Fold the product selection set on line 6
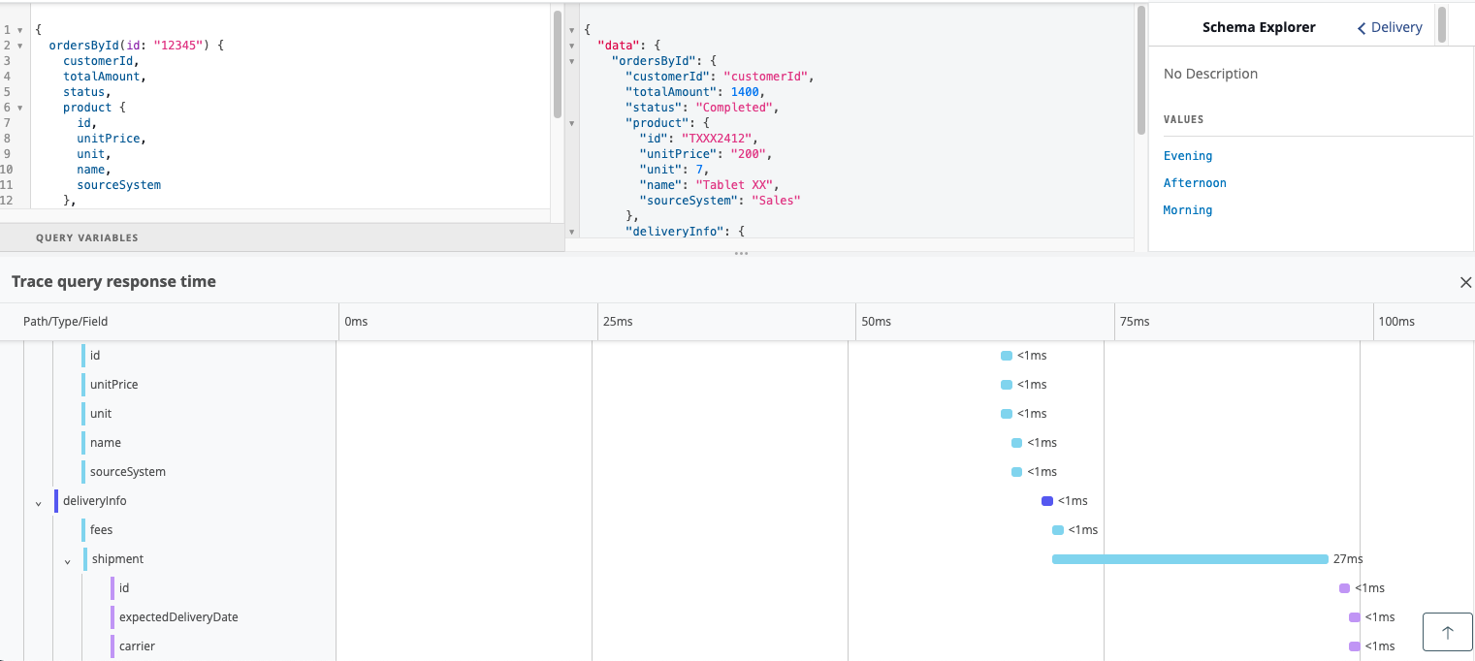1475x661 pixels. pos(20,107)
